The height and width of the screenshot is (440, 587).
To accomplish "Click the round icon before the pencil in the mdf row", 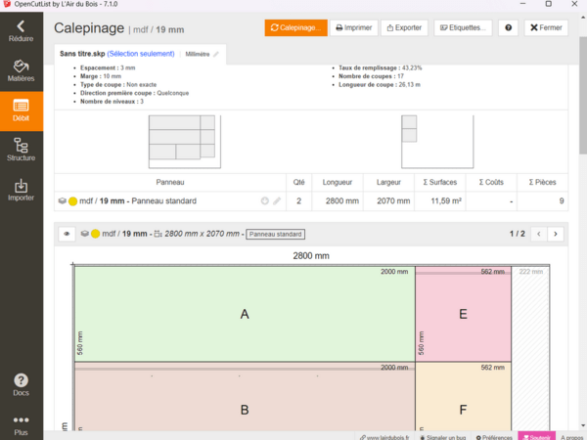I will [264, 200].
